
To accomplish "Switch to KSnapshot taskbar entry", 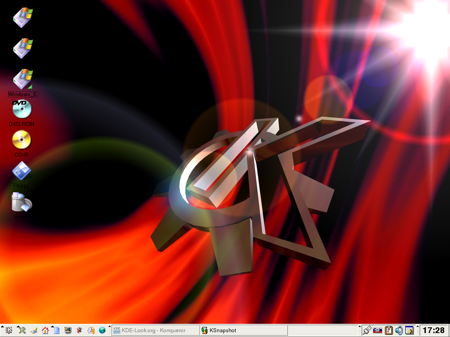I will tap(243, 330).
